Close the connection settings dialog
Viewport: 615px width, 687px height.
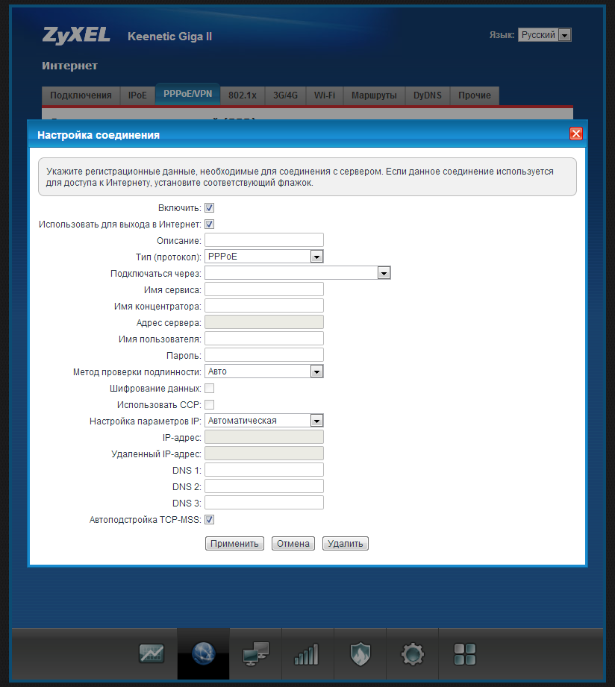point(576,134)
